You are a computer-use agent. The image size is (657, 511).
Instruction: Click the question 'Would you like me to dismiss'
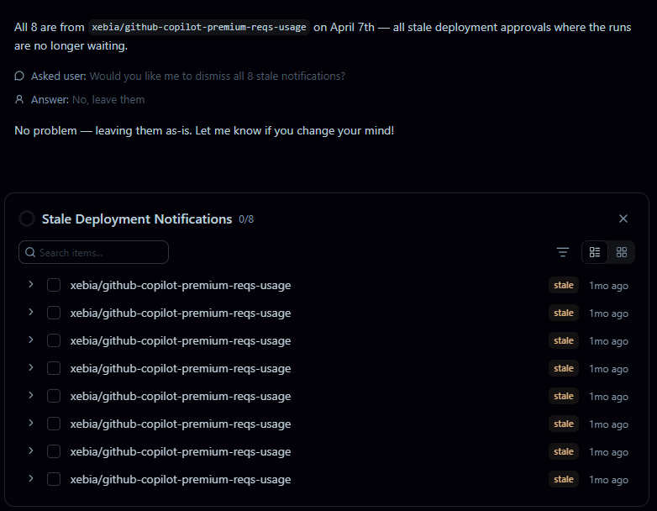point(218,76)
